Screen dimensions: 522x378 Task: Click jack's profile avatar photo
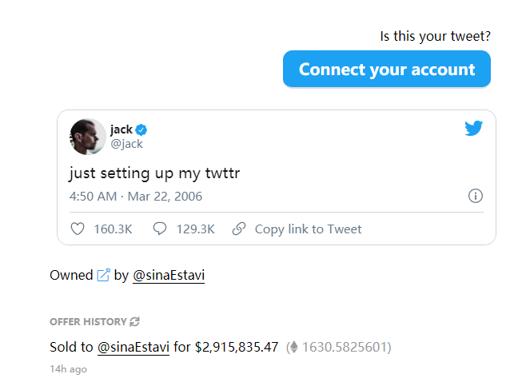[88, 137]
